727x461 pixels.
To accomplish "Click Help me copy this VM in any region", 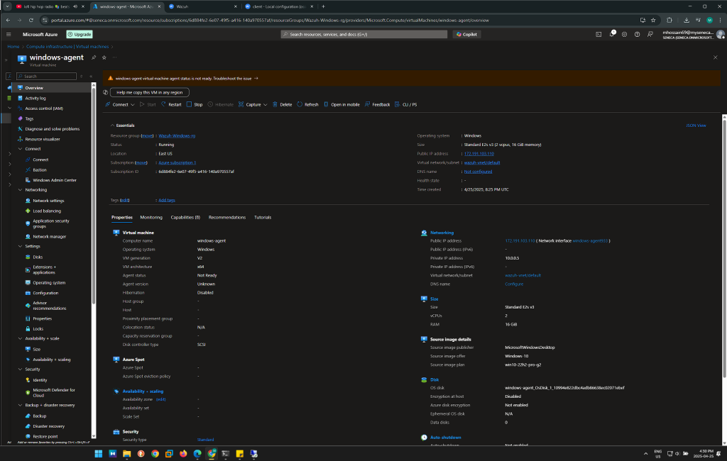I will tap(149, 93).
